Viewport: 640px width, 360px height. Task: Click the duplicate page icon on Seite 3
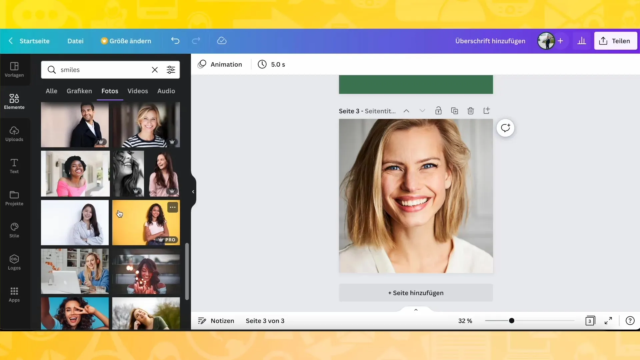pos(455,111)
